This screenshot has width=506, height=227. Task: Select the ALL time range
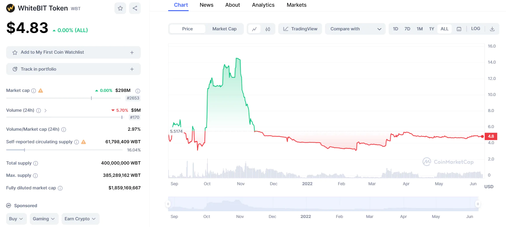tap(444, 29)
